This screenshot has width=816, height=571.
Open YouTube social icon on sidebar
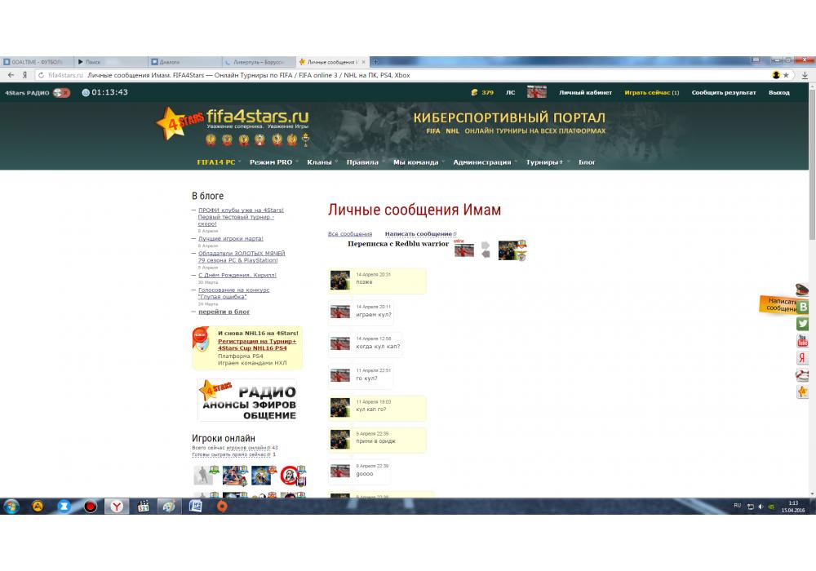coord(802,341)
